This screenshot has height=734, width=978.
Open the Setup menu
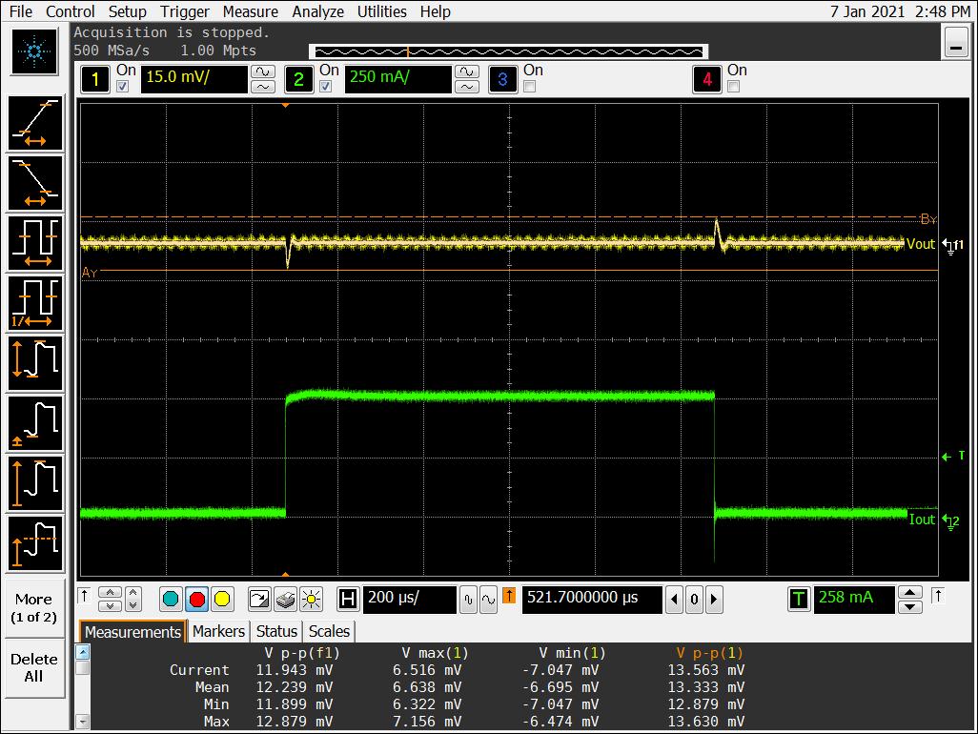click(x=127, y=11)
